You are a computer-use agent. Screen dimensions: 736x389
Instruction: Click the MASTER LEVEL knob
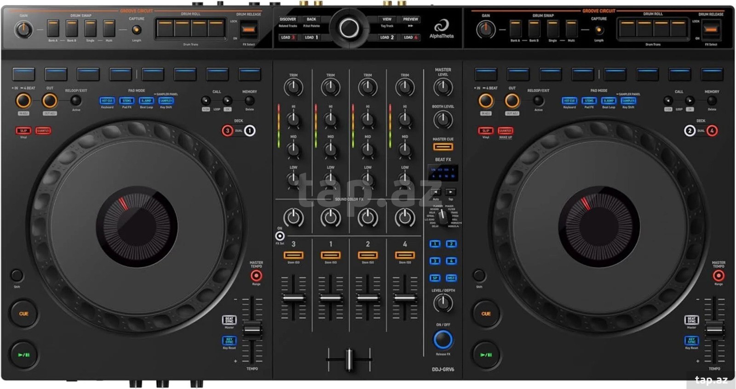coord(443,87)
